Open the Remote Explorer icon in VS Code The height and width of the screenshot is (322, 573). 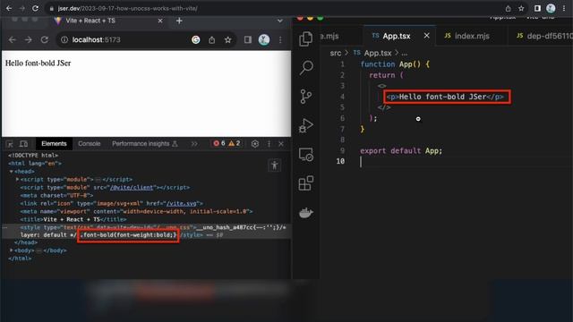(x=306, y=155)
